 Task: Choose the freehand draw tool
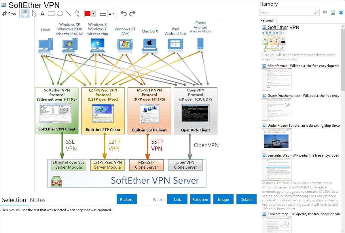(x=77, y=14)
